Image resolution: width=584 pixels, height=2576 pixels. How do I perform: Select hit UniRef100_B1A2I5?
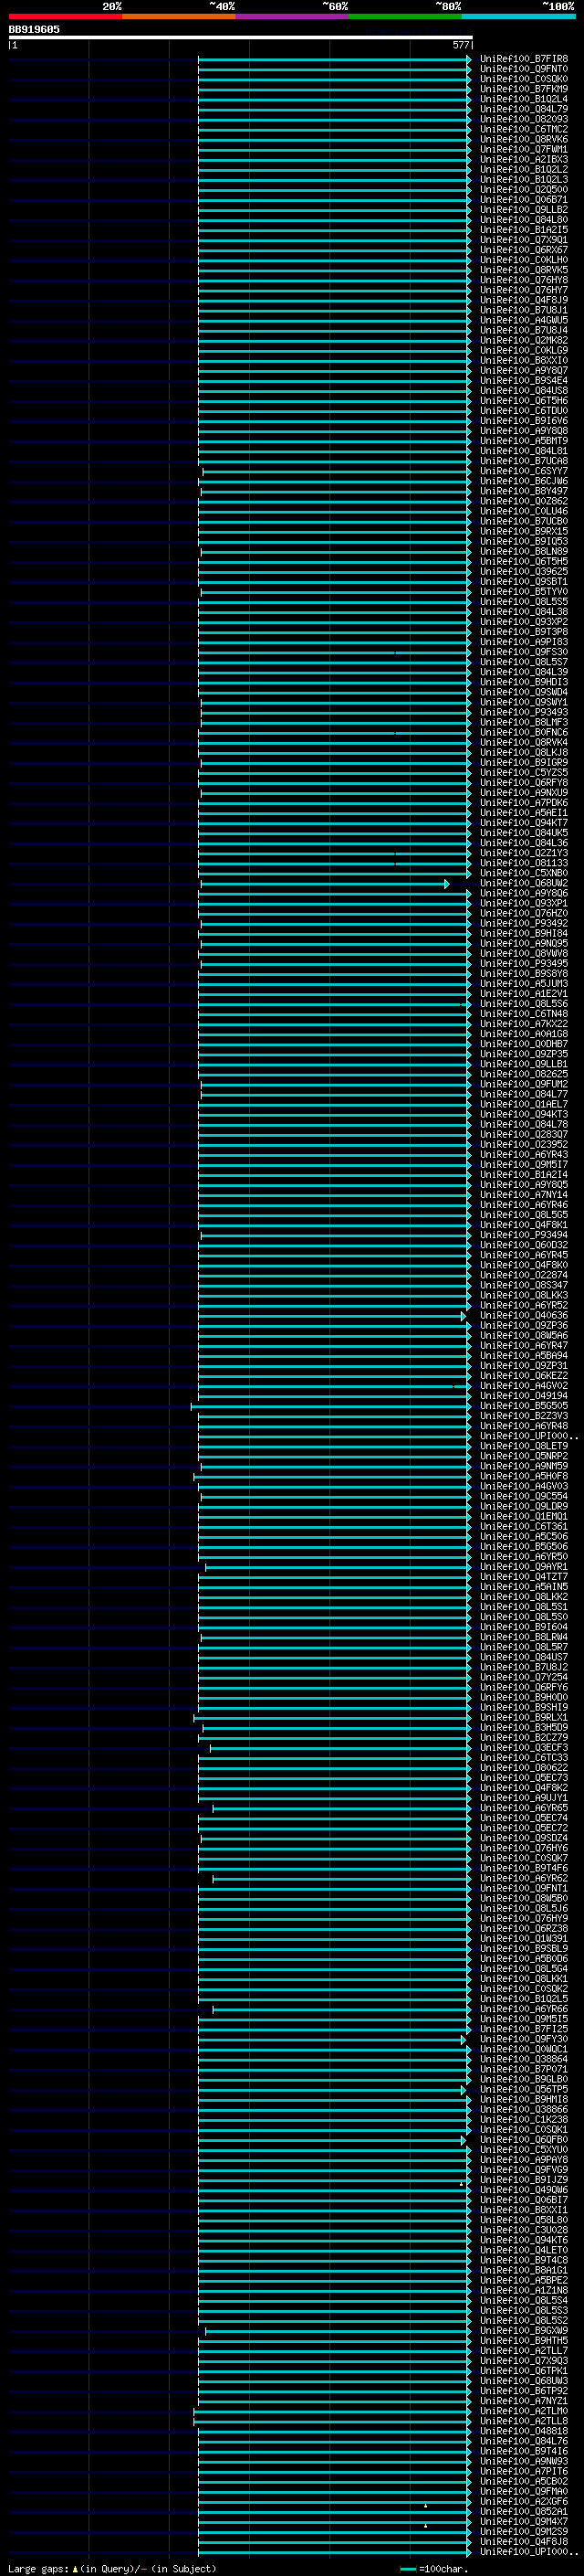[524, 230]
